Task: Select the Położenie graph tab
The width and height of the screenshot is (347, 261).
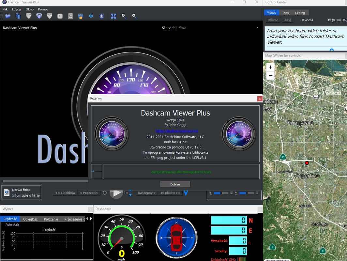Action: [x=51, y=219]
